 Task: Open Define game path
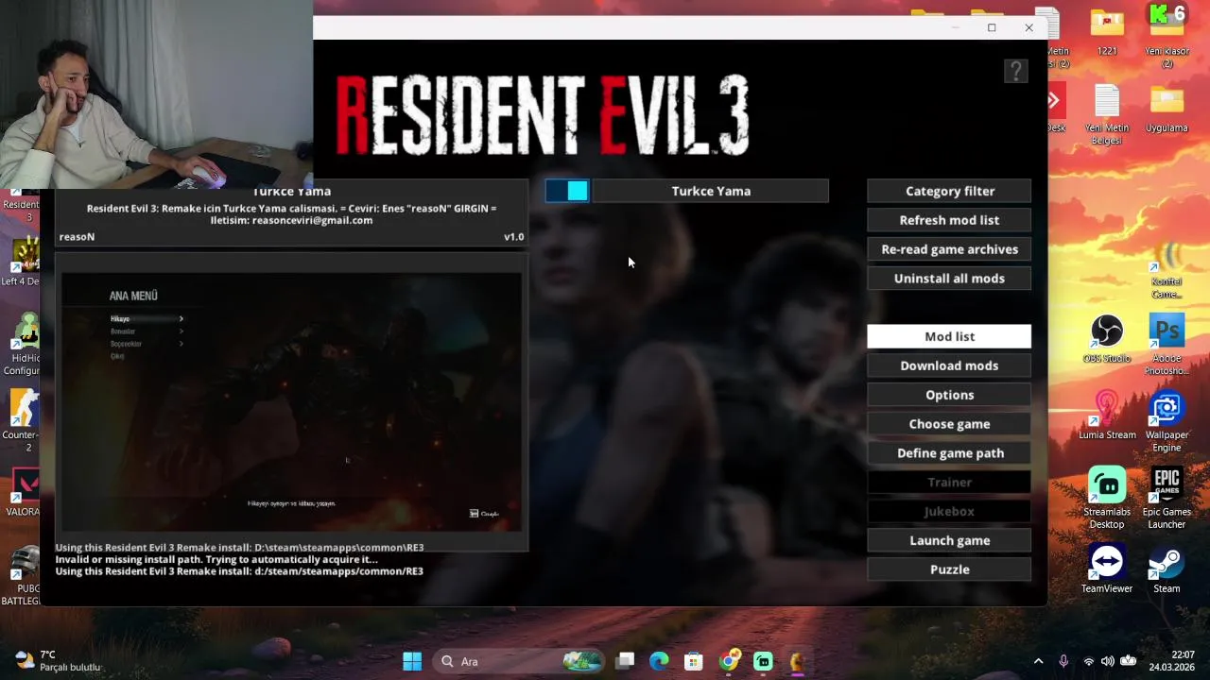tap(949, 453)
